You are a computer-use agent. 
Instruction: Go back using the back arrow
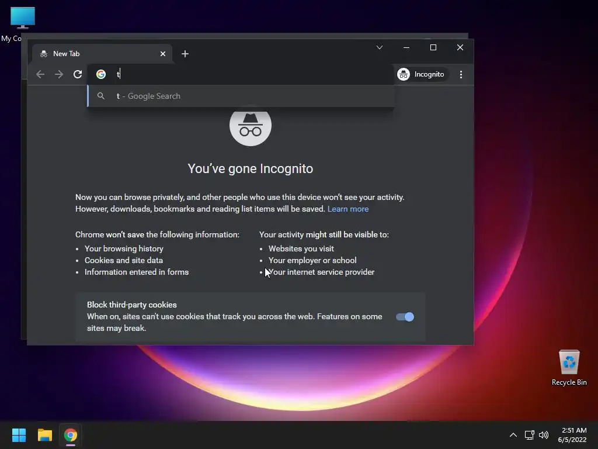(40, 74)
